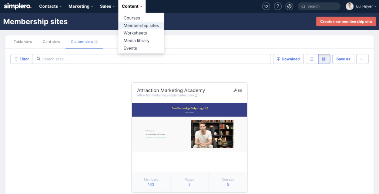Open the Courses count 5
This screenshot has width=379, height=194.
(228, 185)
